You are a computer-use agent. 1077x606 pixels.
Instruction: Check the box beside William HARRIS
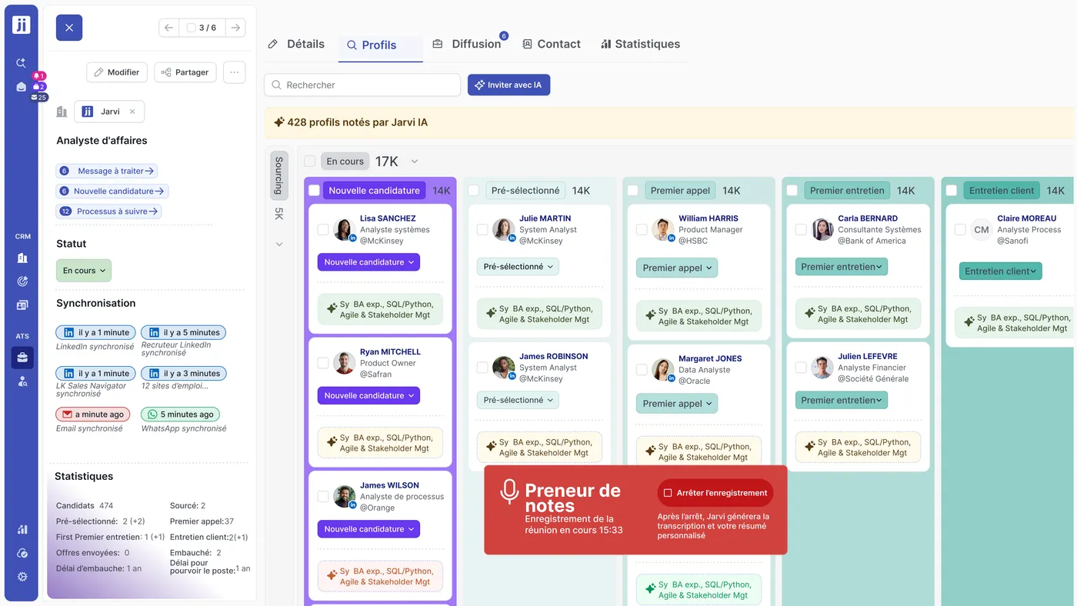point(642,229)
